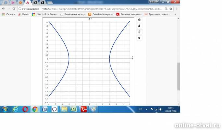Click the share graph icon

pos(139,38)
